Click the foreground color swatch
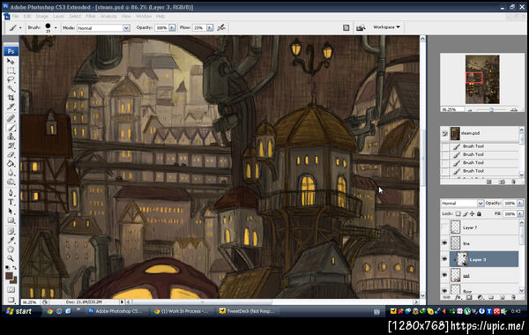This screenshot has width=529, height=335. pos(9,276)
